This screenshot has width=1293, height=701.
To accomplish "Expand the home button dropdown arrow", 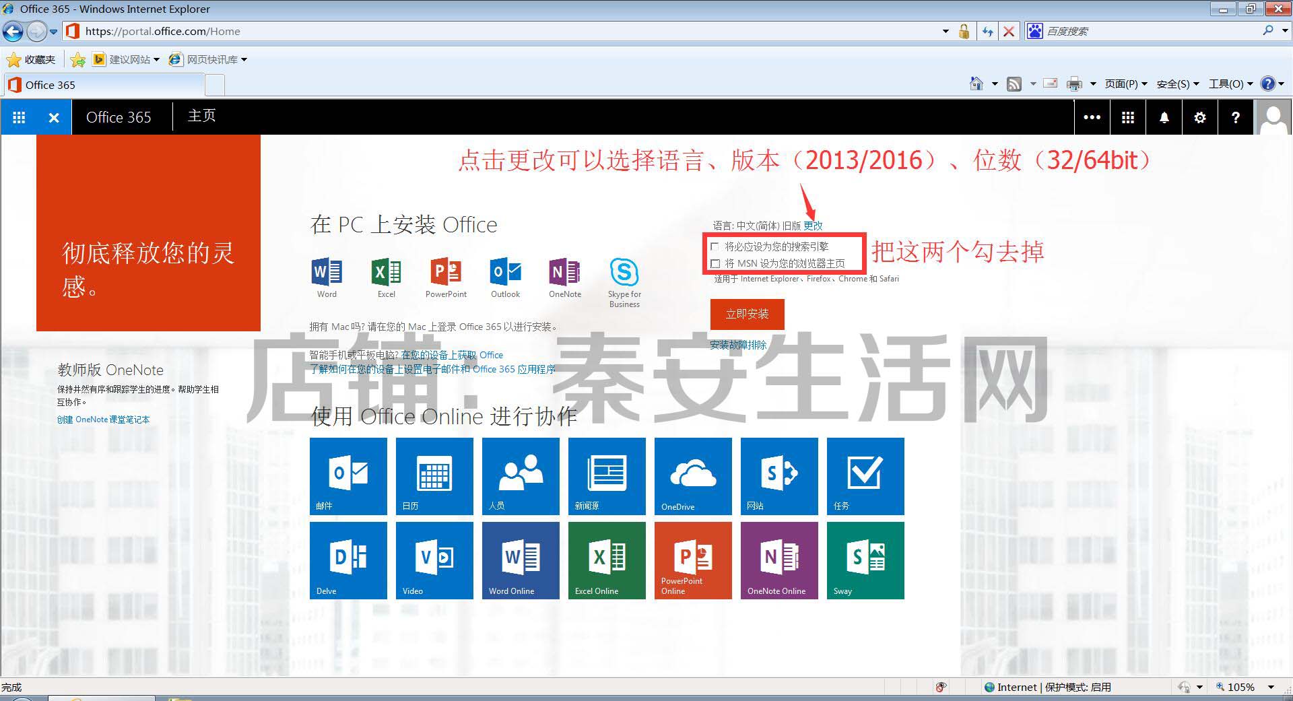I will point(995,84).
